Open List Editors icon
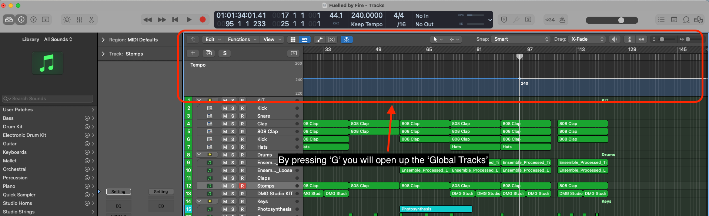The width and height of the screenshot is (709, 216). pyautogui.click(x=662, y=20)
